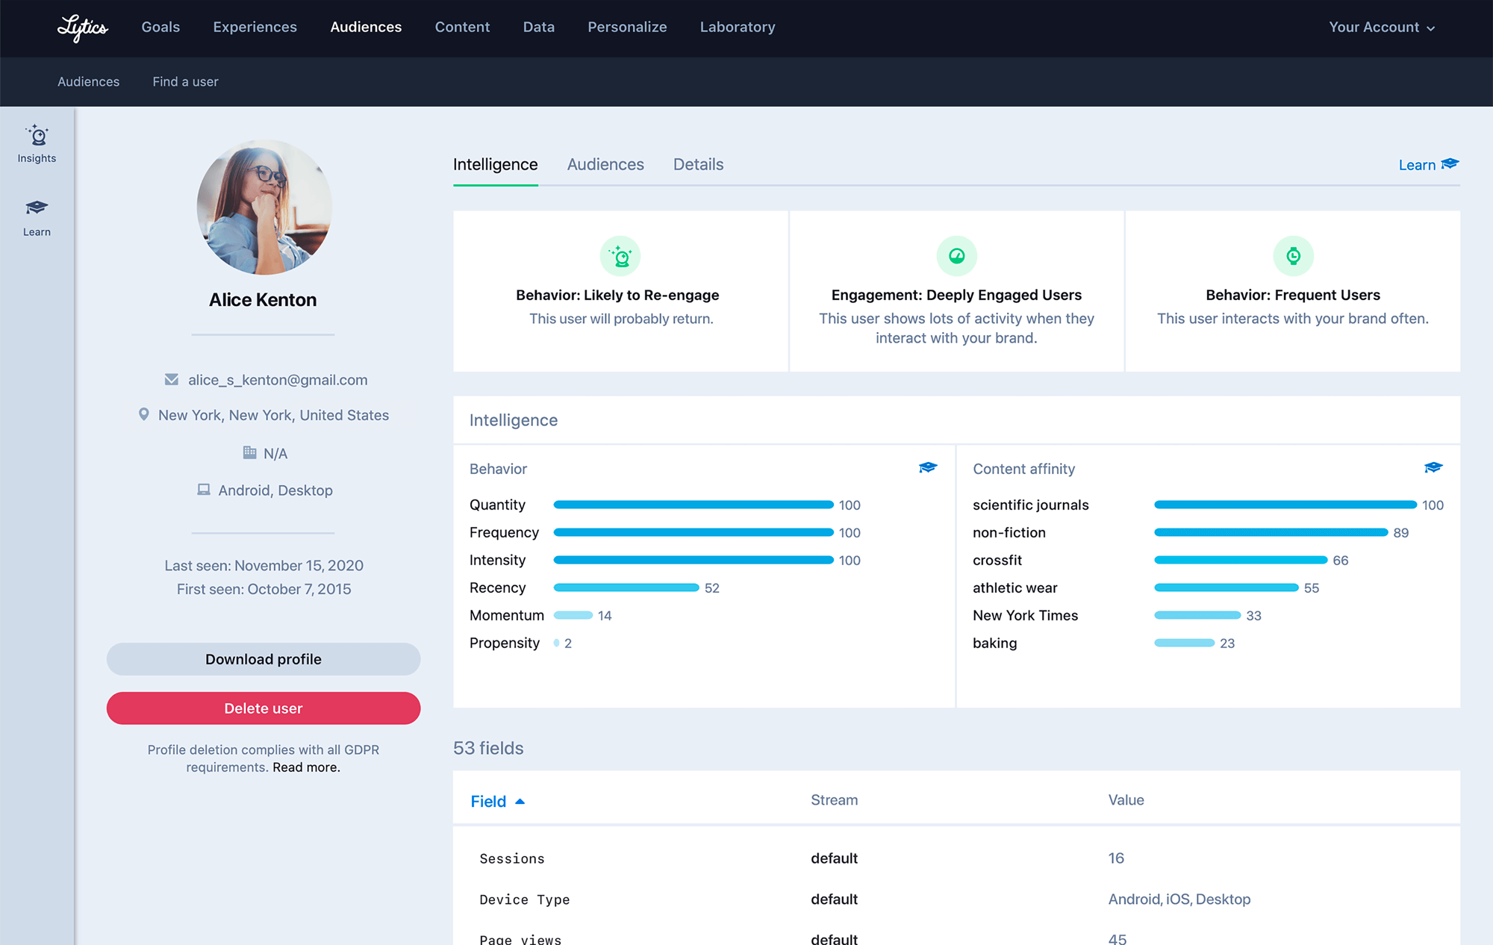This screenshot has height=945, width=1493.
Task: Toggle the Field column sort arrow
Action: [x=520, y=800]
